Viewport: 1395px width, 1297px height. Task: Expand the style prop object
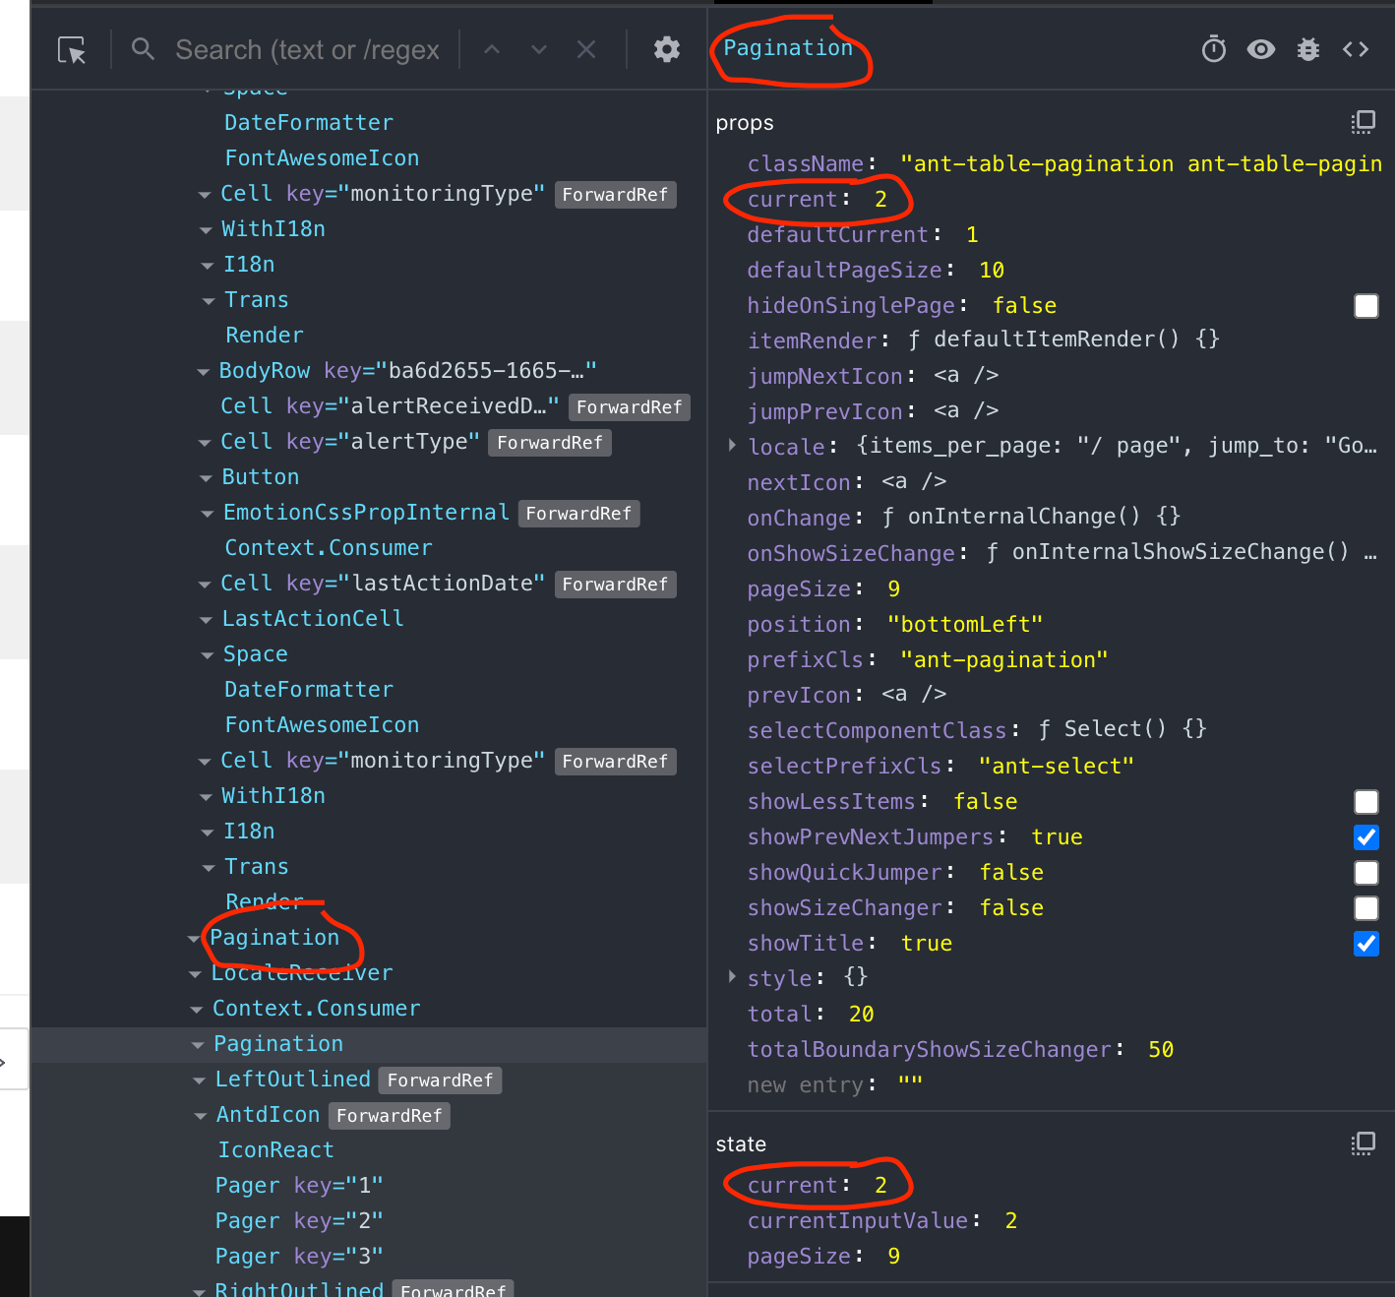(x=732, y=977)
